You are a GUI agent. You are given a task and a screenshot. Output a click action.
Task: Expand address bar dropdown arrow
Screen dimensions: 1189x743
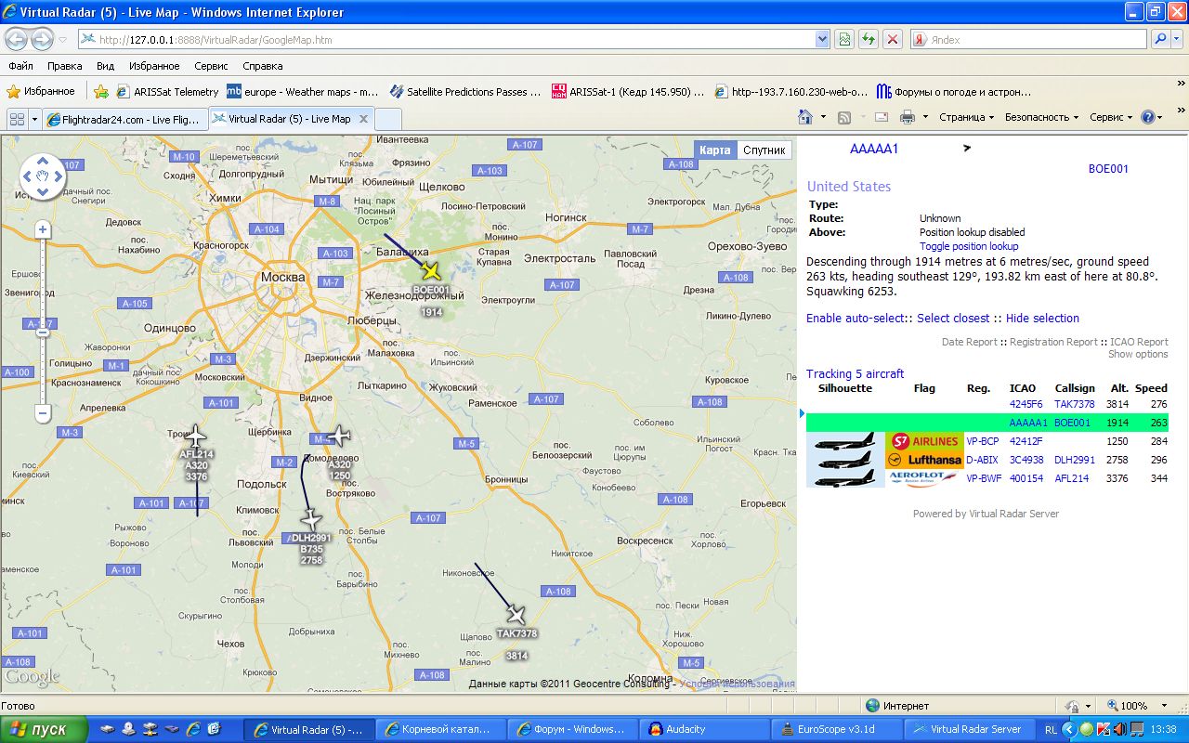coord(822,40)
